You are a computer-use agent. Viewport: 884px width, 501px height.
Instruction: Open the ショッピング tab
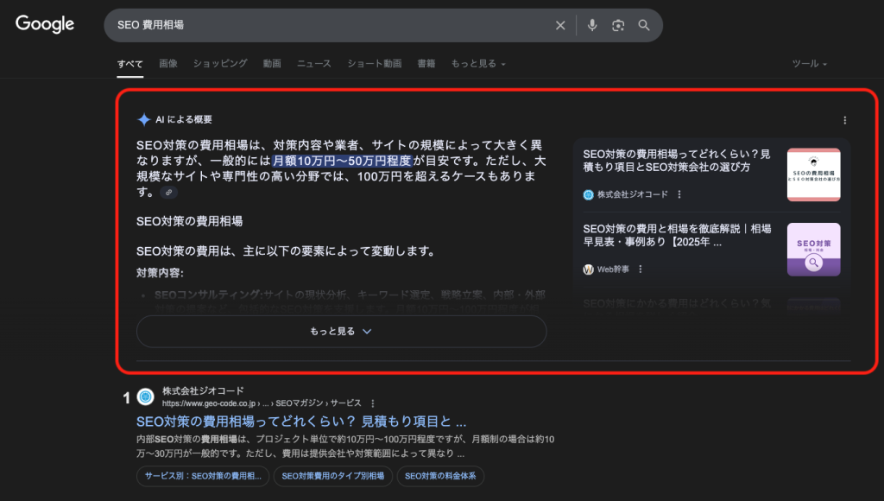(220, 64)
